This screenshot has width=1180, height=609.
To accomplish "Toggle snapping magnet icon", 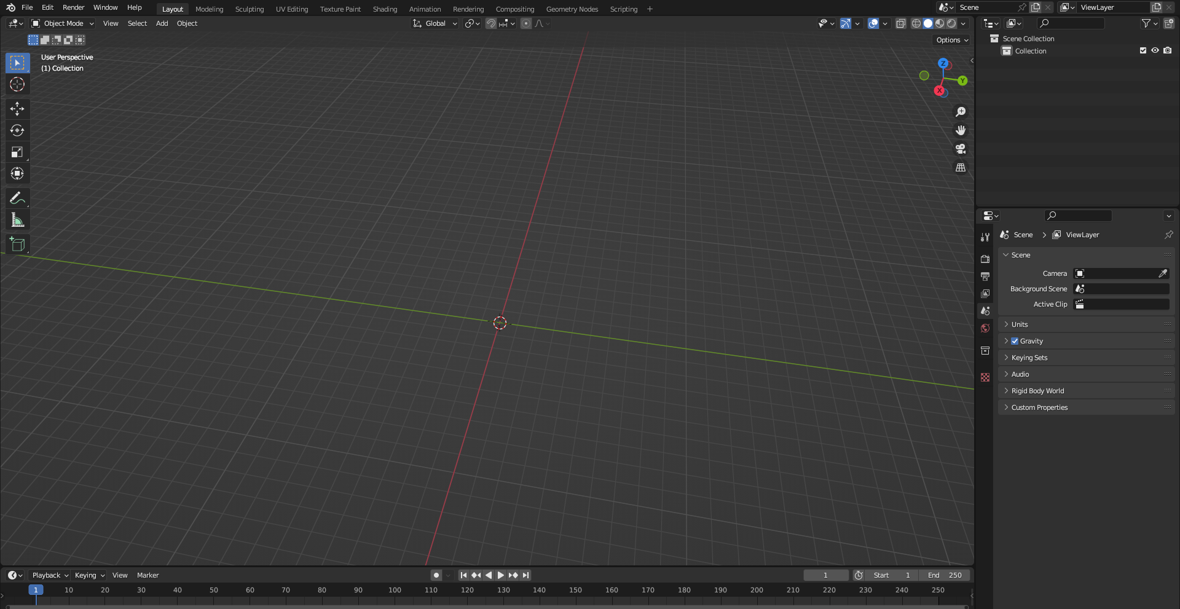I will coord(490,23).
